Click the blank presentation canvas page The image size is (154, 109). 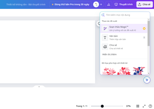tap(47, 52)
